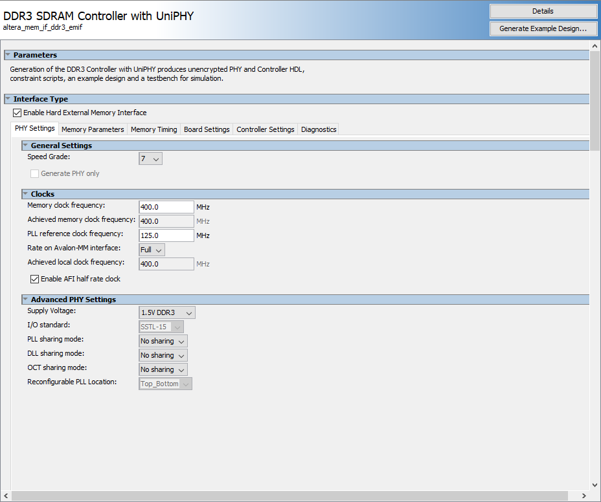Click the Achieved memory clock frequency field
Screen dimensions: 601x502
coord(166,221)
